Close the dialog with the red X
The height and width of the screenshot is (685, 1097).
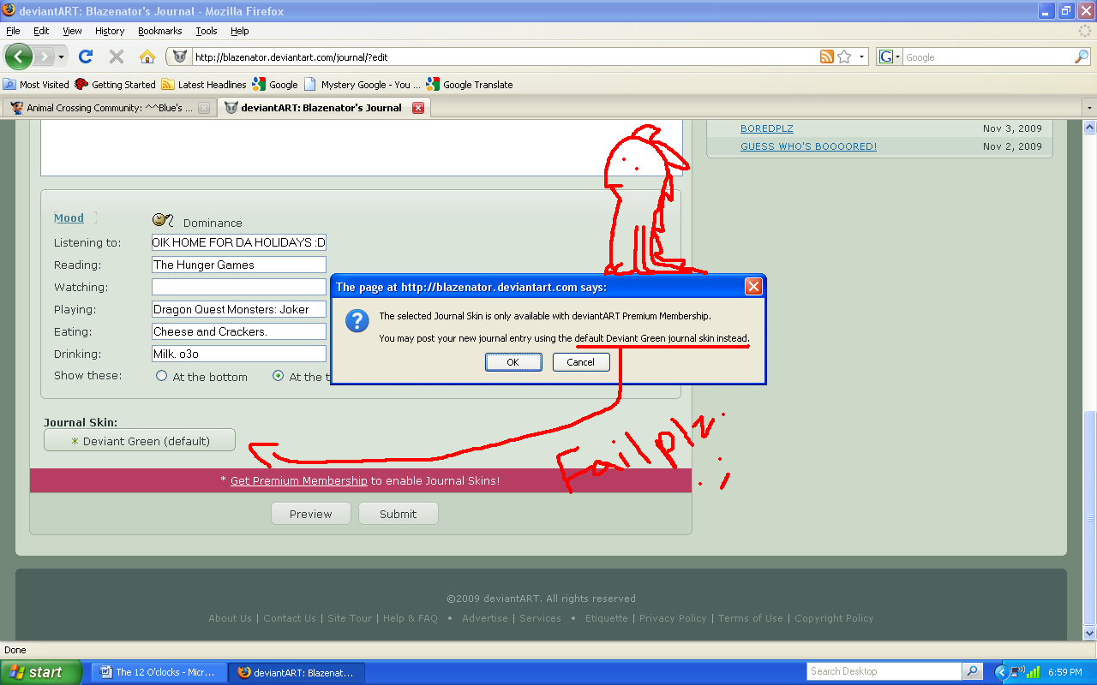pyautogui.click(x=753, y=287)
